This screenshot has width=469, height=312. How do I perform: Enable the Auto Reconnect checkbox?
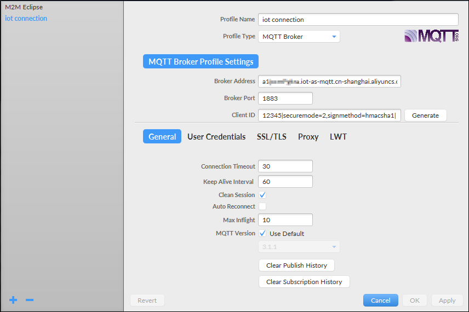coord(262,206)
